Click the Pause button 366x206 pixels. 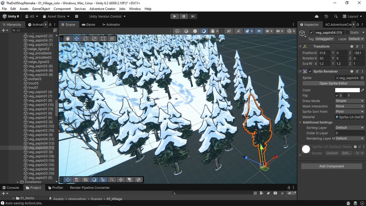pyautogui.click(x=184, y=16)
